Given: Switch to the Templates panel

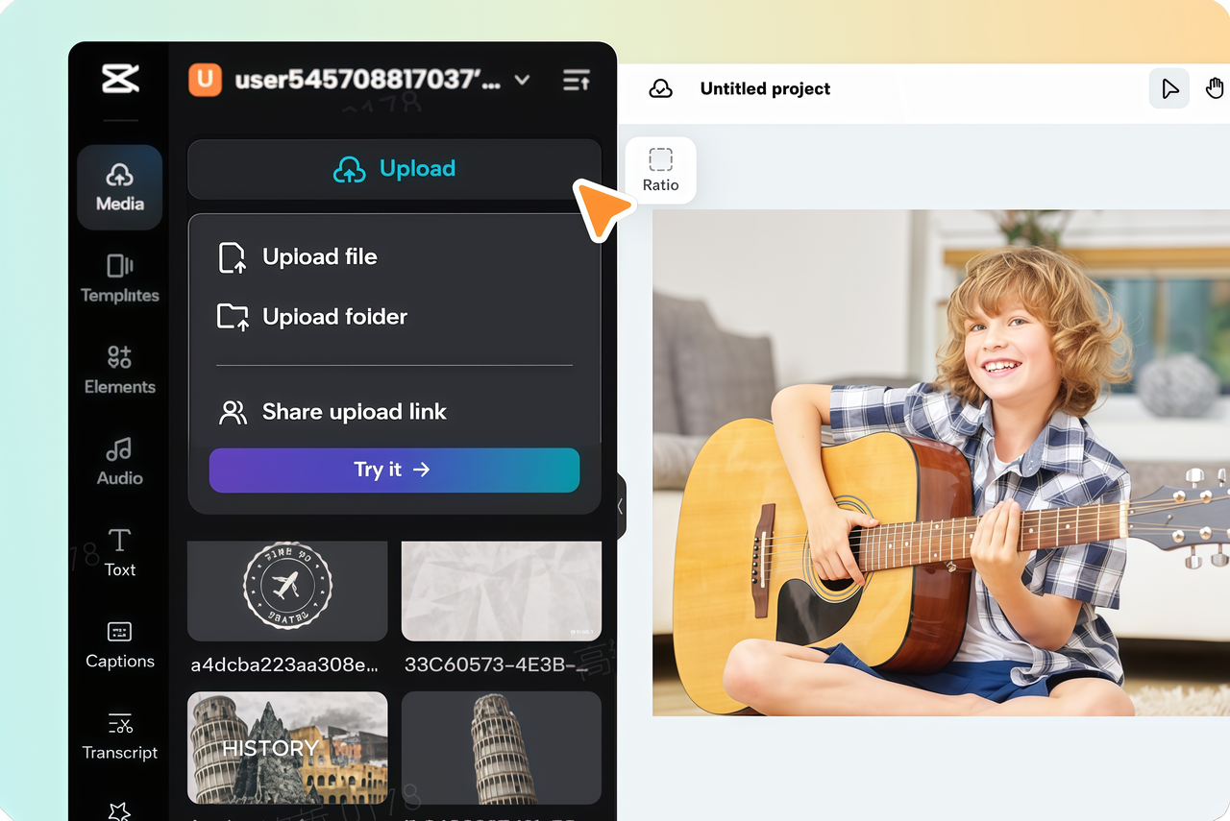Looking at the screenshot, I should tap(119, 279).
